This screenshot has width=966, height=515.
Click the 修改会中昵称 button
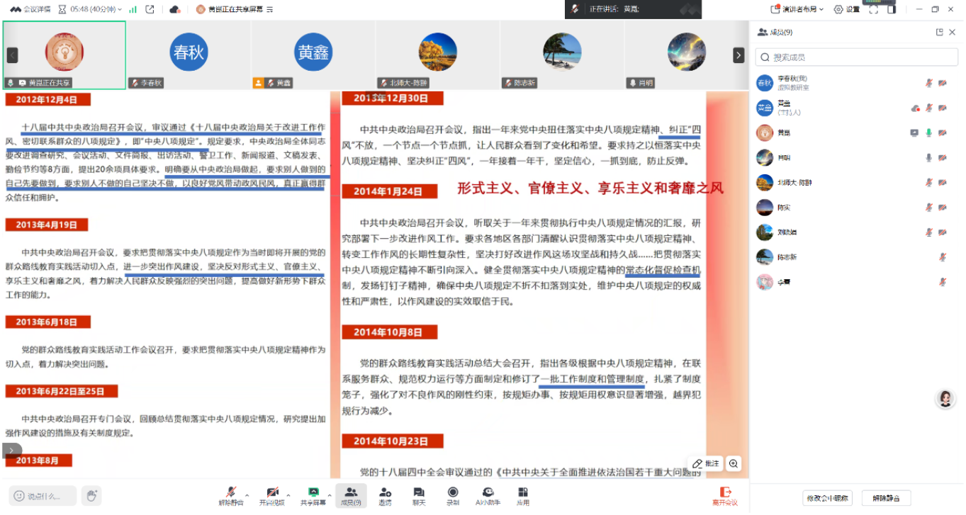[x=827, y=498]
